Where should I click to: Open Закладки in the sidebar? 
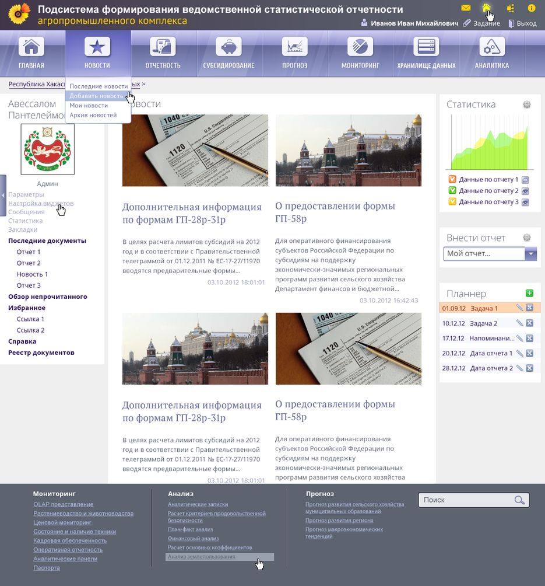[23, 229]
